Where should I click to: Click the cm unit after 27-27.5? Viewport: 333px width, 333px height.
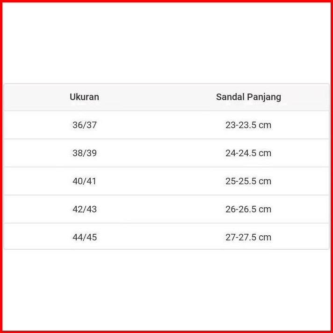tap(265, 238)
